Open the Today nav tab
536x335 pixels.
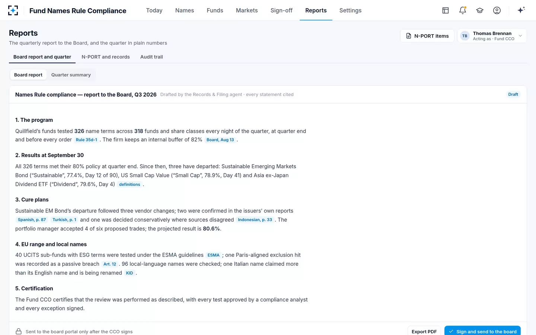pyautogui.click(x=154, y=10)
